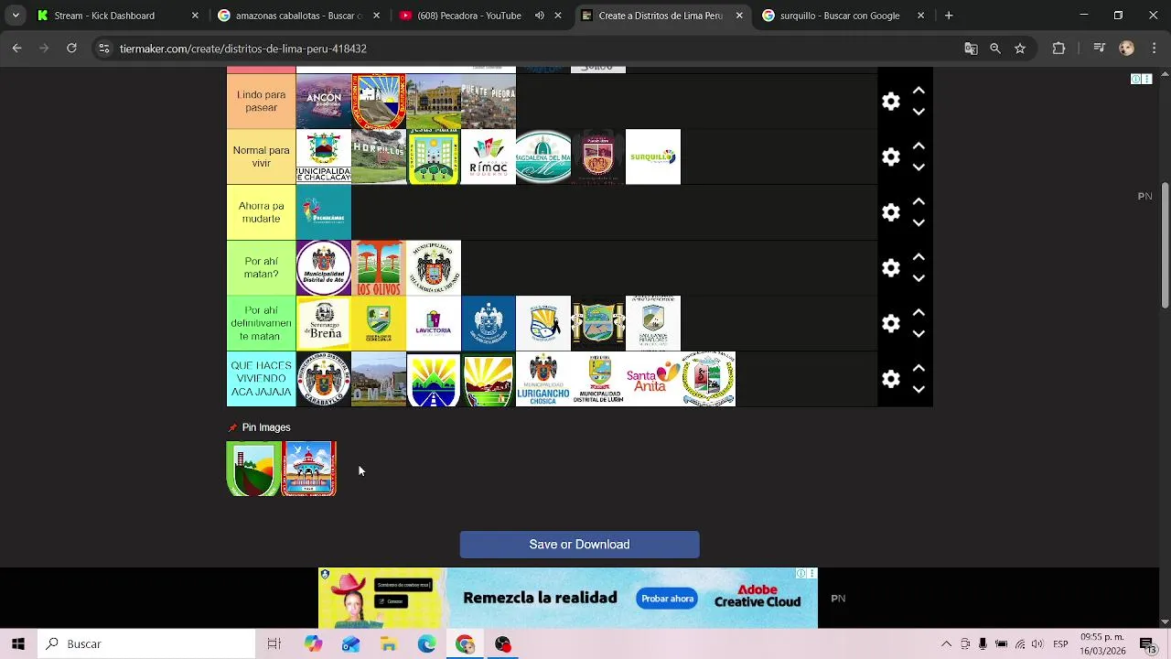
Task: Move QUE HACES VIVIENDO ACA JAJAJA row up
Action: (x=919, y=368)
